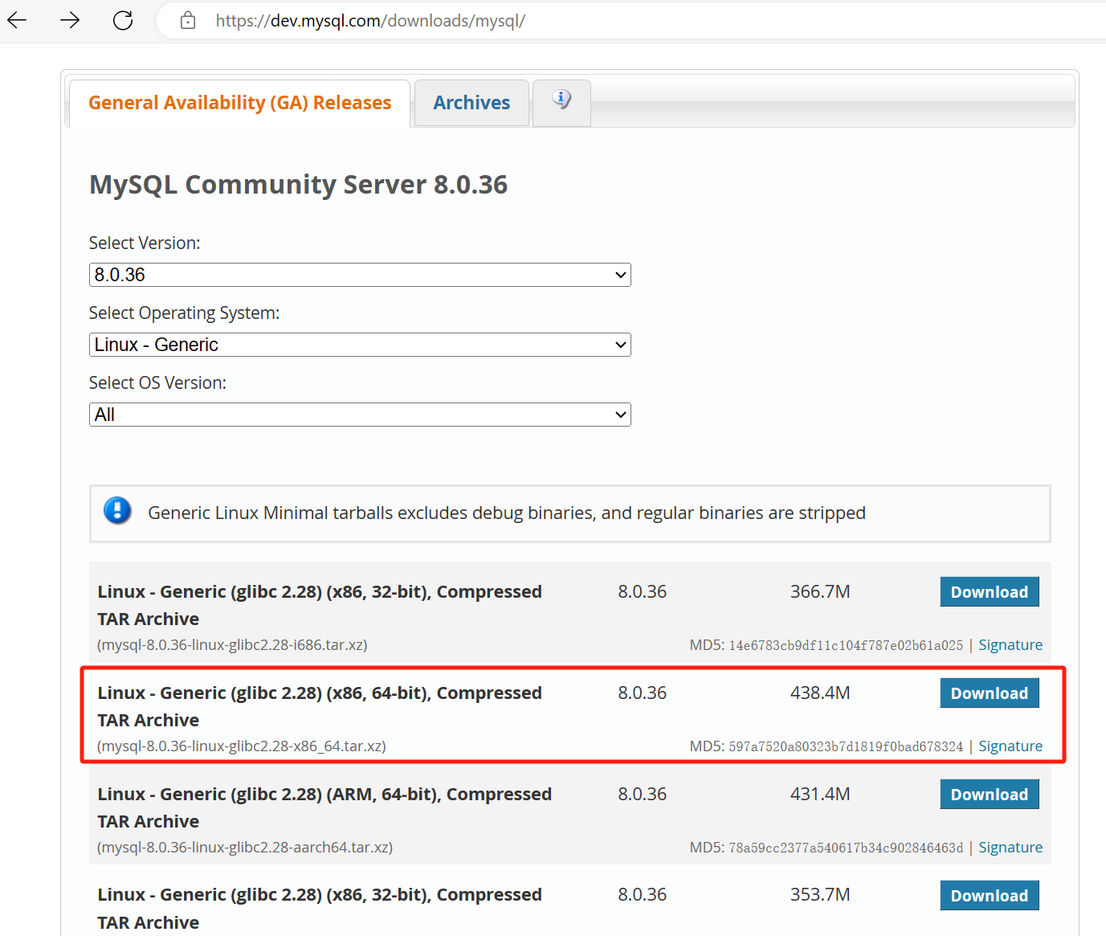Image resolution: width=1106 pixels, height=936 pixels.
Task: Click the 438.4M file size value
Action: point(820,693)
